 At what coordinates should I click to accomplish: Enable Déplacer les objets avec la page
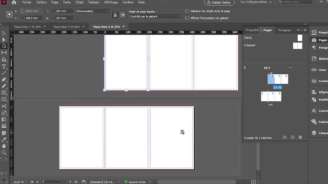point(187,11)
